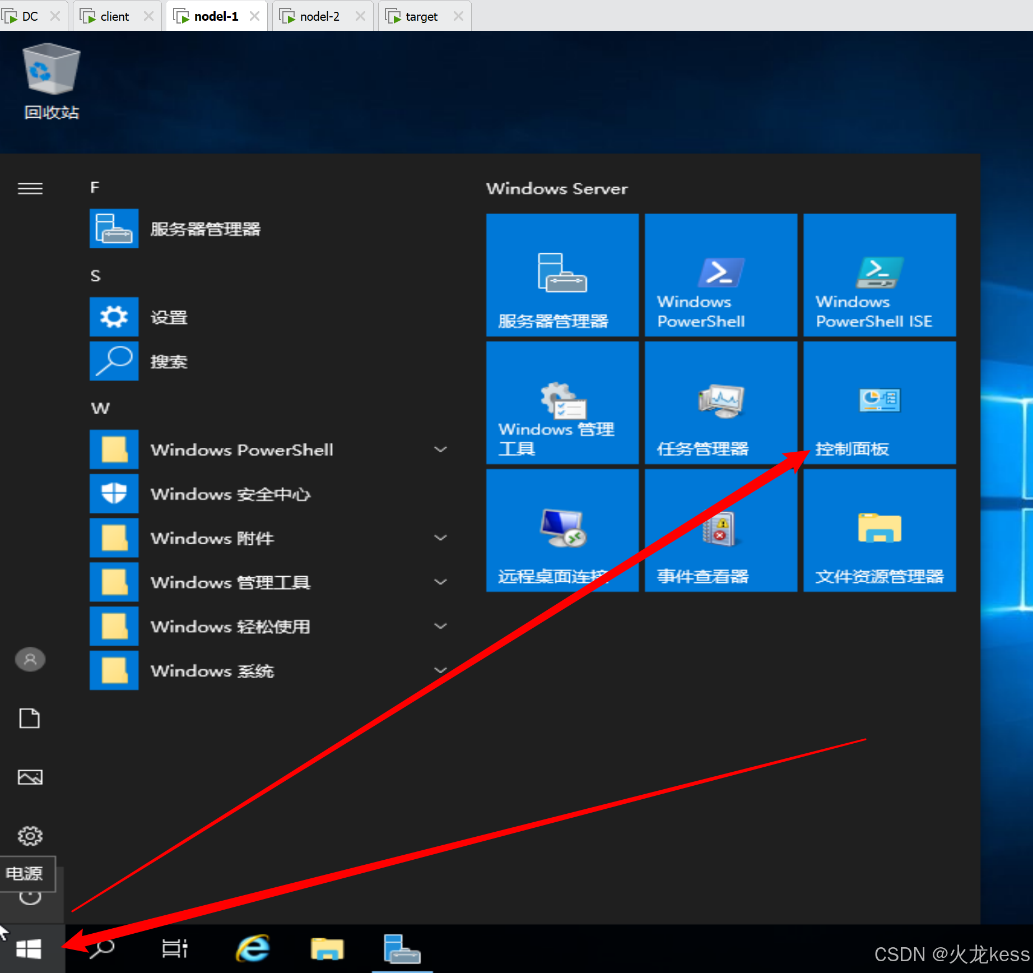
Task: Expand the Windows PowerShell folder chevron
Action: (441, 450)
